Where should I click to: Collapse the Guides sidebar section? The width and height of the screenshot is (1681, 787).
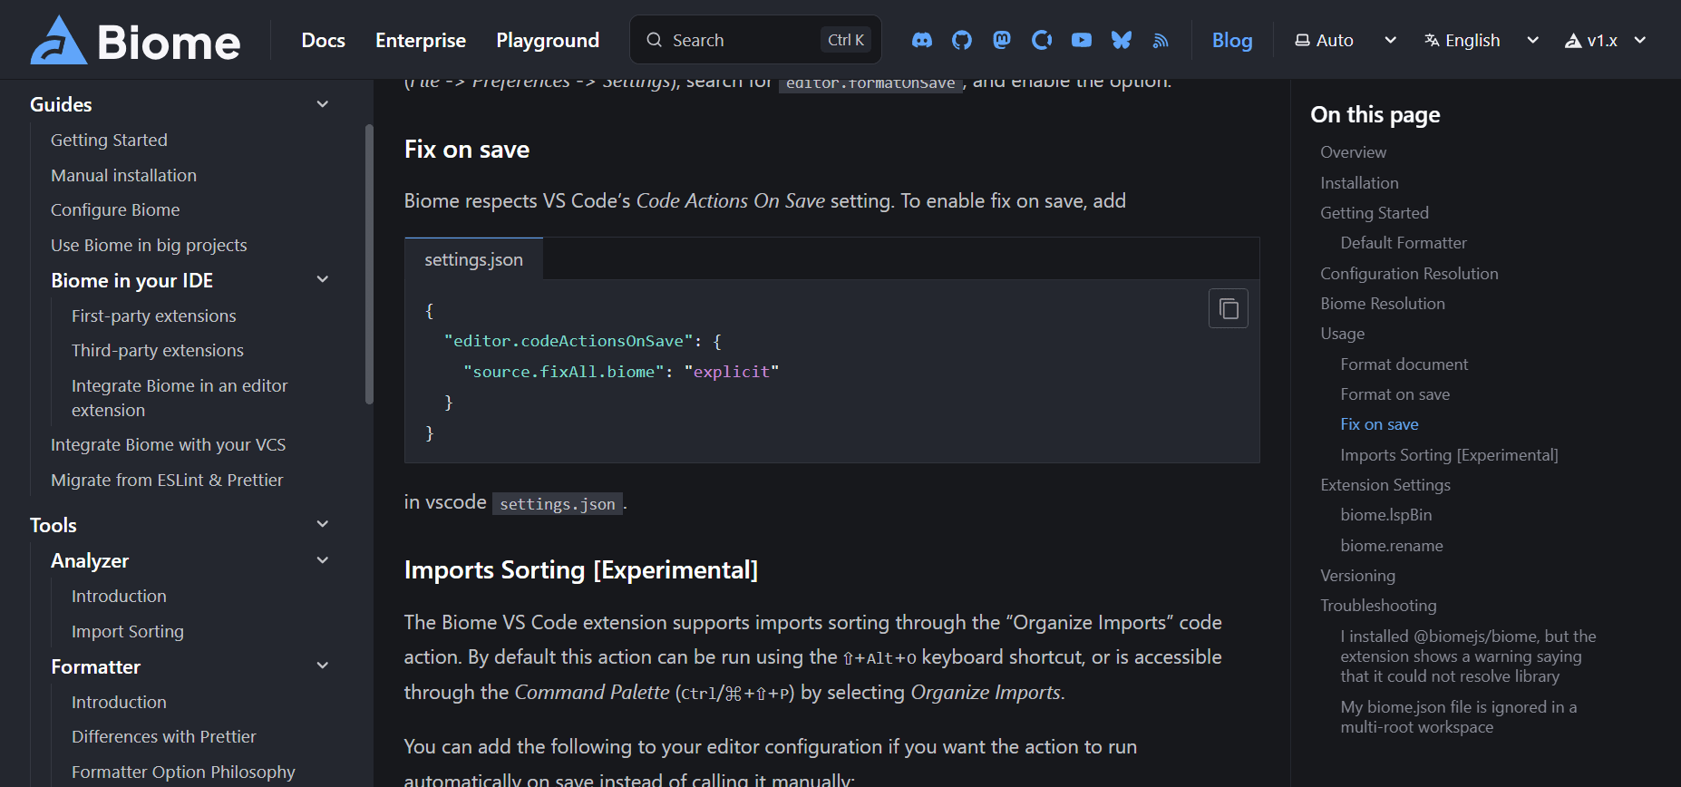[322, 104]
